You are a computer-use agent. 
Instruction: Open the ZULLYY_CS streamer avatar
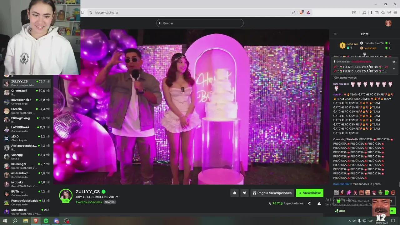click(66, 196)
